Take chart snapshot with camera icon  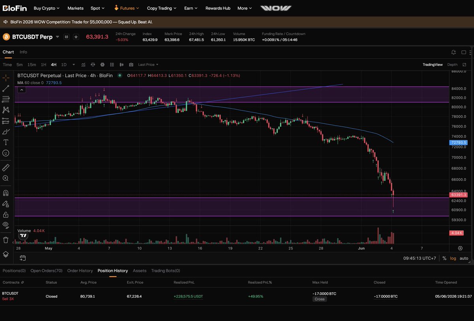131,65
